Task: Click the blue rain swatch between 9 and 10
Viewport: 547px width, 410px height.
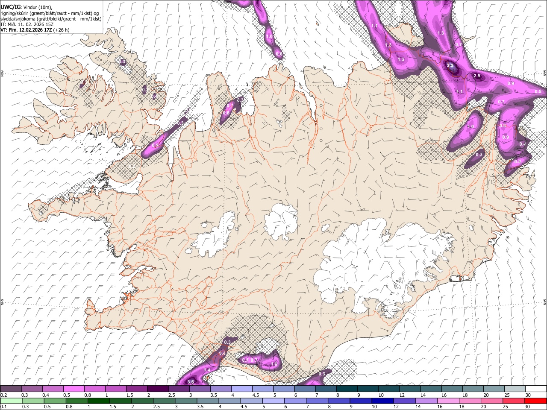Action: click(x=360, y=401)
